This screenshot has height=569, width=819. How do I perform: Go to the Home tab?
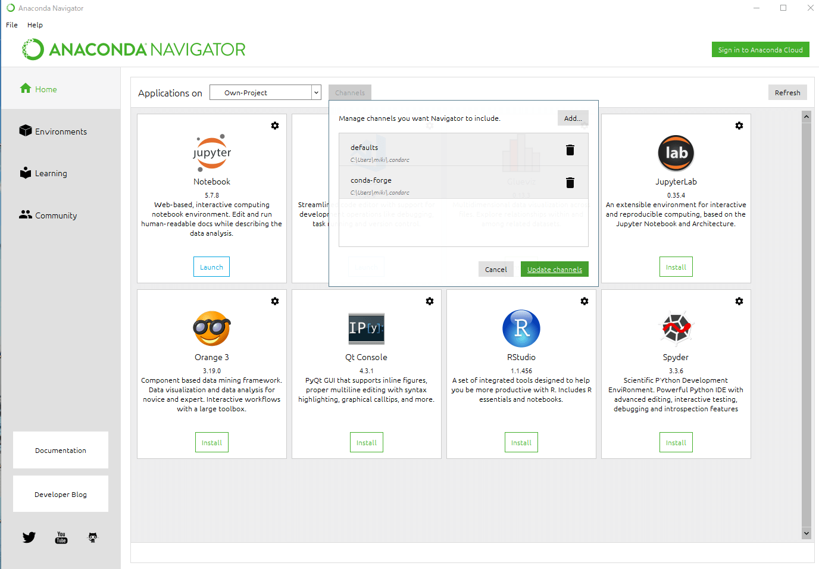[x=61, y=89]
